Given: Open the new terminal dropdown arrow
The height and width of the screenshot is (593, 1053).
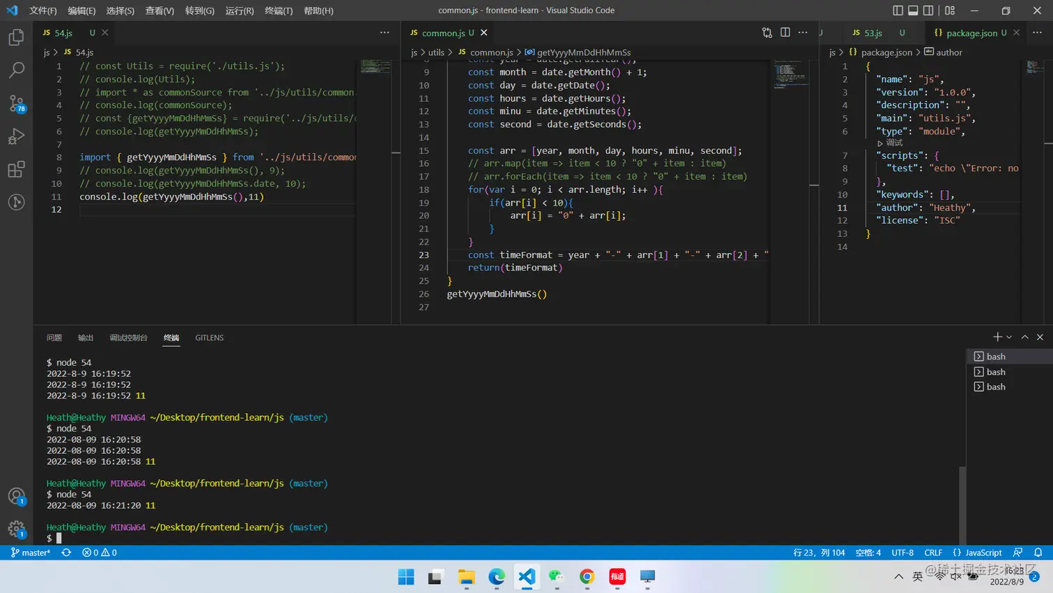Looking at the screenshot, I should tap(1007, 337).
